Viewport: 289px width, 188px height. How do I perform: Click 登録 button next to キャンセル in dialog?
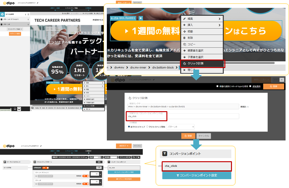click(188, 136)
